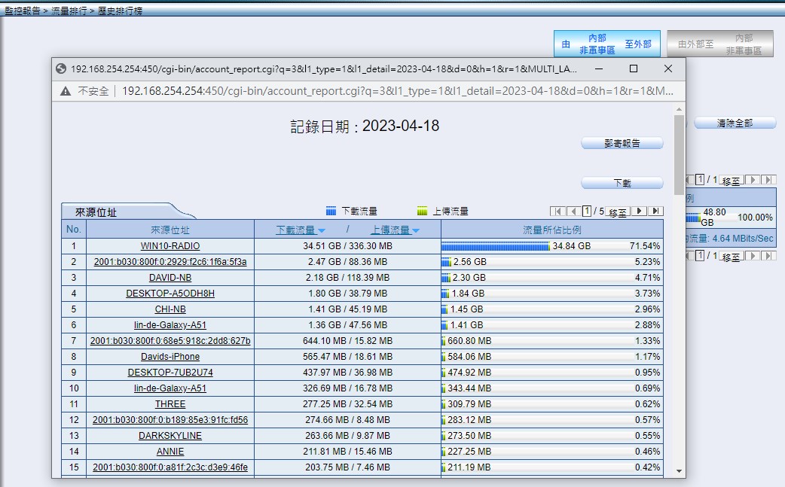Viewport: 785px width, 487px height.
Task: Jump to the first page of results
Action: (x=557, y=212)
